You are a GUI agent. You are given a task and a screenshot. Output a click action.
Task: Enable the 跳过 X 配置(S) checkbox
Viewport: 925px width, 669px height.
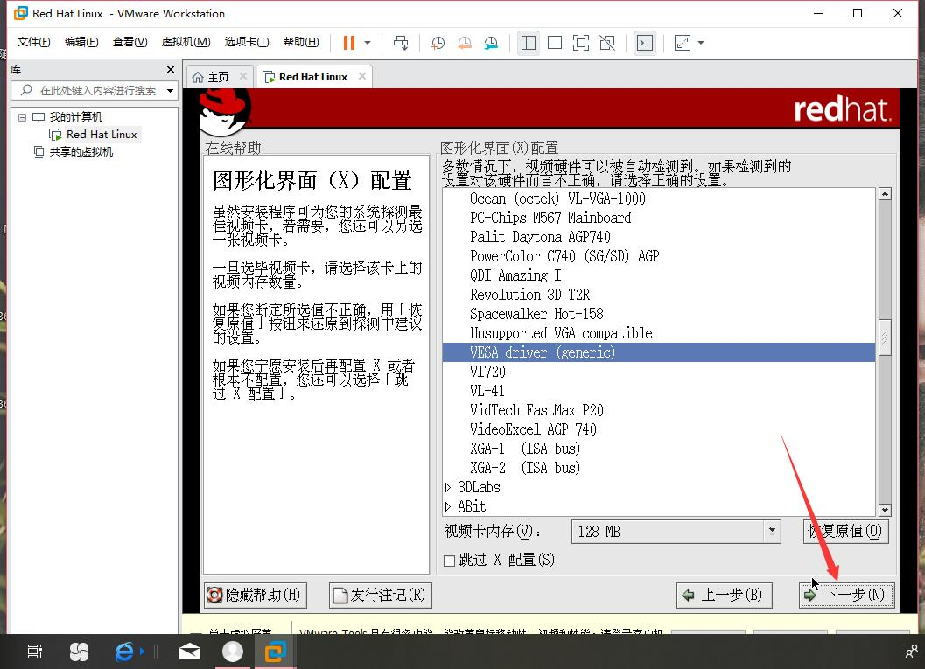point(450,561)
